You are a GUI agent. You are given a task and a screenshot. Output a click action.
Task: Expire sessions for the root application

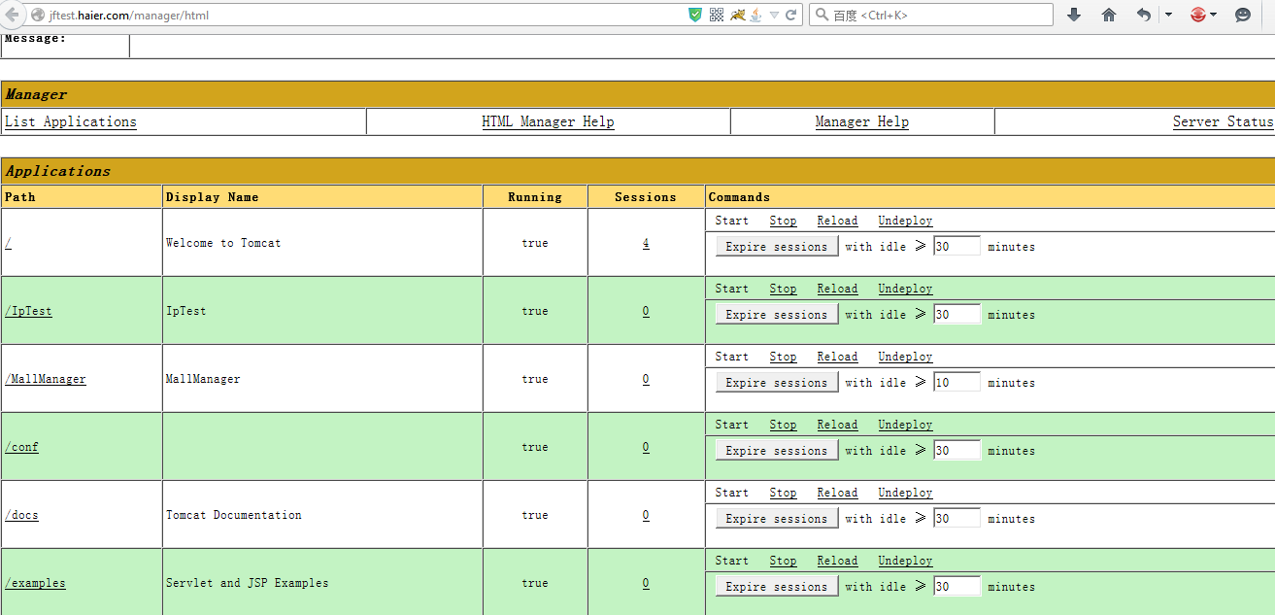tap(776, 247)
